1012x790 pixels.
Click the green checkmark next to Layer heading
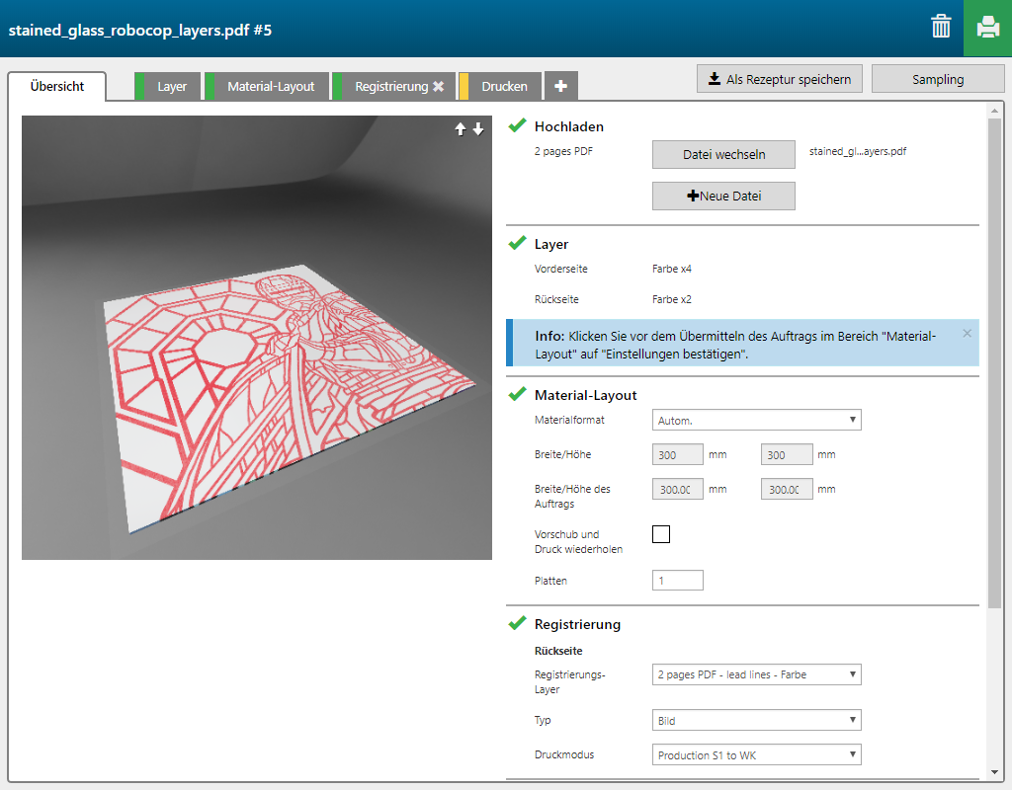coord(518,243)
